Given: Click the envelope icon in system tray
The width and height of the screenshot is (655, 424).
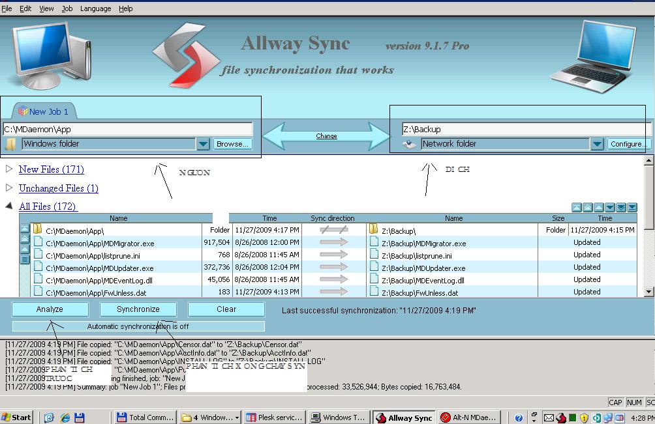Looking at the screenshot, I should pos(549,417).
